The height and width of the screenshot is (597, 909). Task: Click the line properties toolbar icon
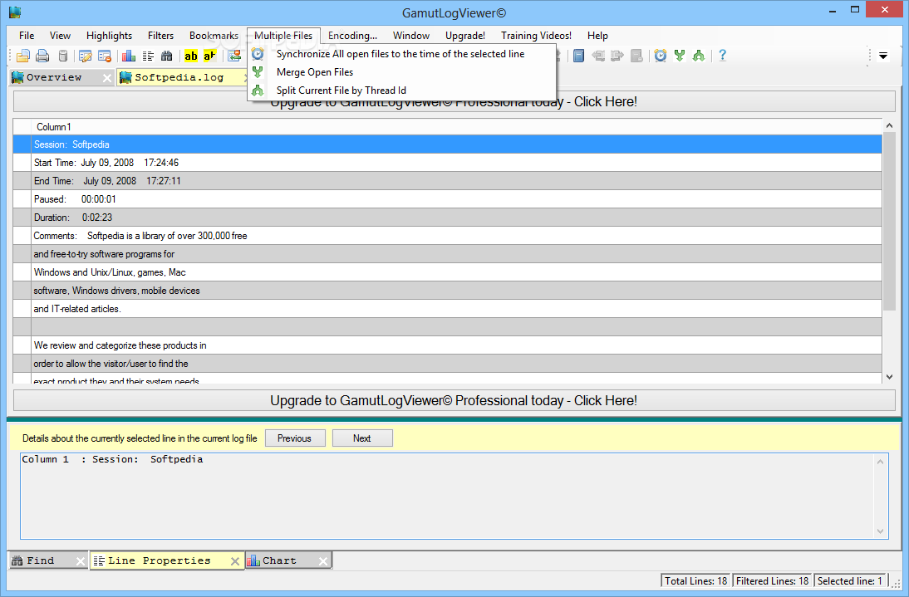click(x=149, y=56)
